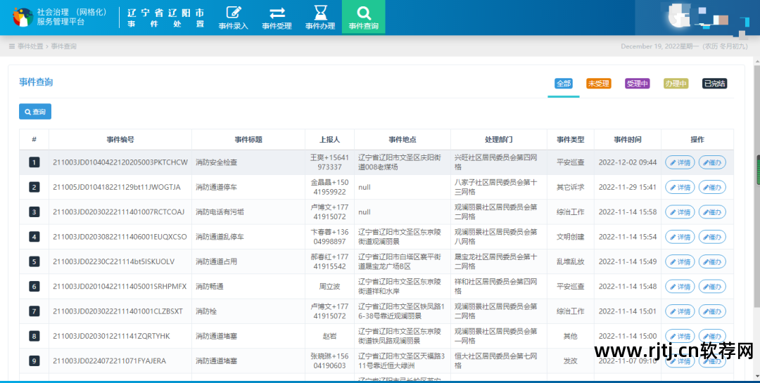The height and width of the screenshot is (383, 760).
Task: Click the 事件查询 breadcrumb item
Action: tap(63, 46)
